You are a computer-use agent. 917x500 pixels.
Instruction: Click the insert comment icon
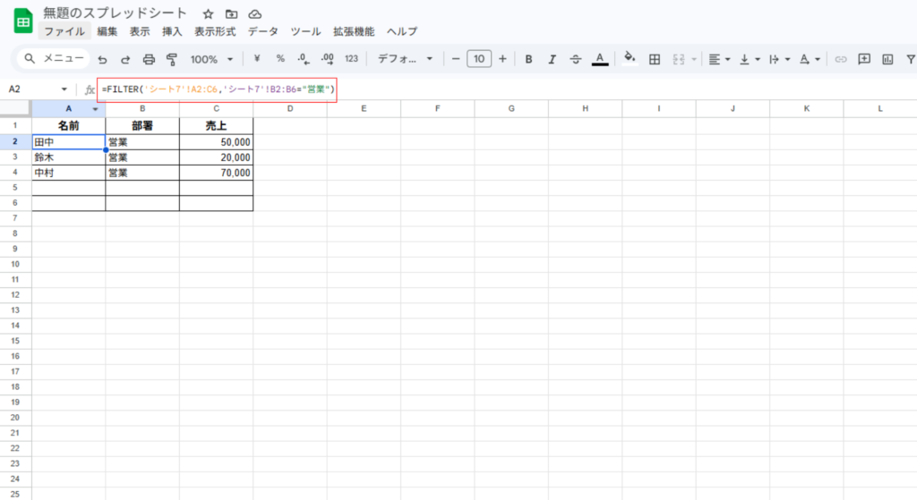tap(864, 59)
